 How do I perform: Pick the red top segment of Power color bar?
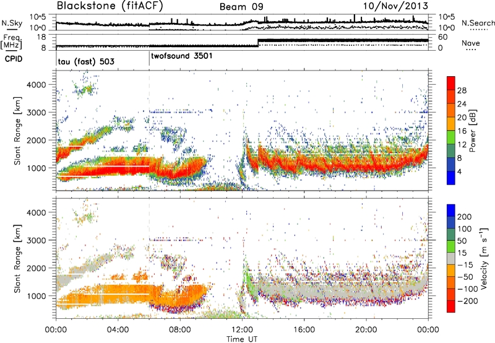coord(451,84)
